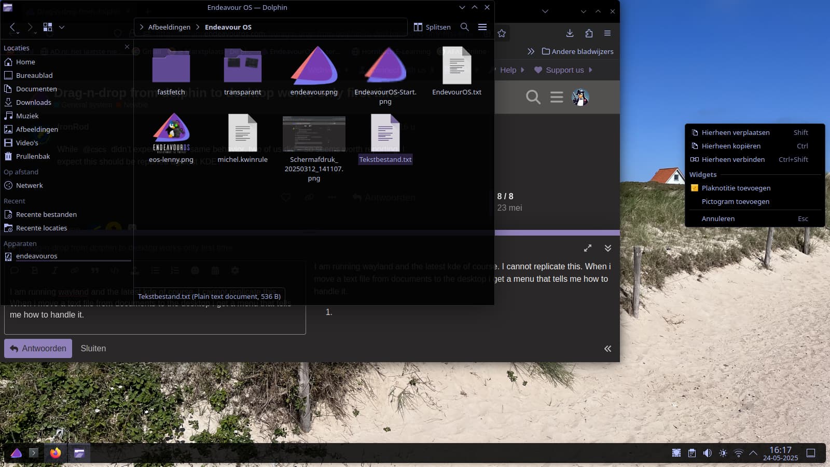
Task: Open Wi-Fi network tray icon
Action: (738, 453)
